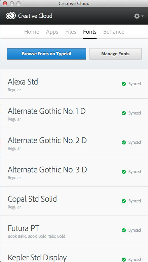Viewport: 148px width, 262px height.
Task: Click the Creative Cloud logo icon
Action: point(11,16)
